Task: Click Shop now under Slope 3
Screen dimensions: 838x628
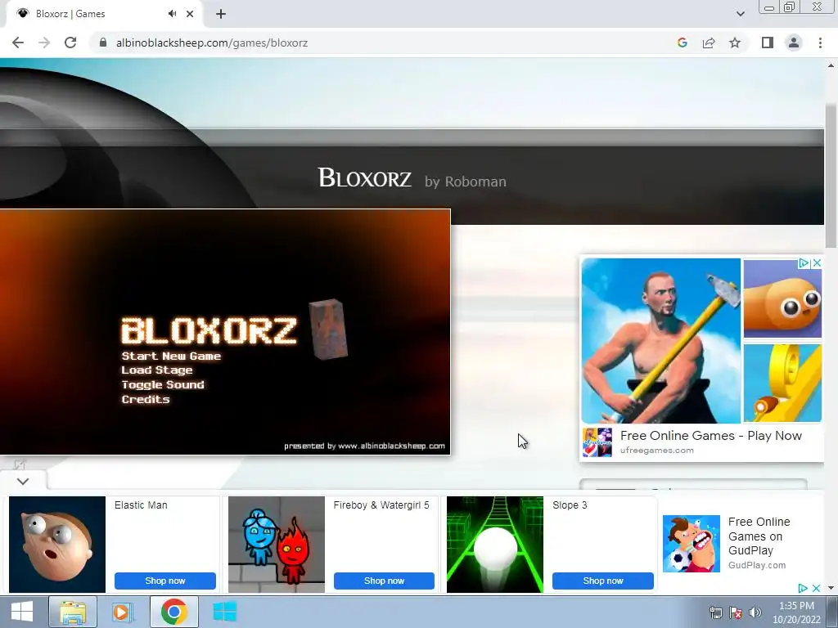Action: tap(603, 581)
